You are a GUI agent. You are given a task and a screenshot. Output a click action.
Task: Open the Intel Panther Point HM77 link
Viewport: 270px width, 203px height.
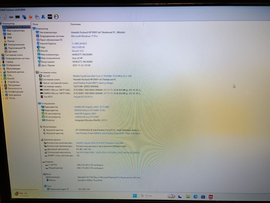pyautogui.click(x=93, y=83)
